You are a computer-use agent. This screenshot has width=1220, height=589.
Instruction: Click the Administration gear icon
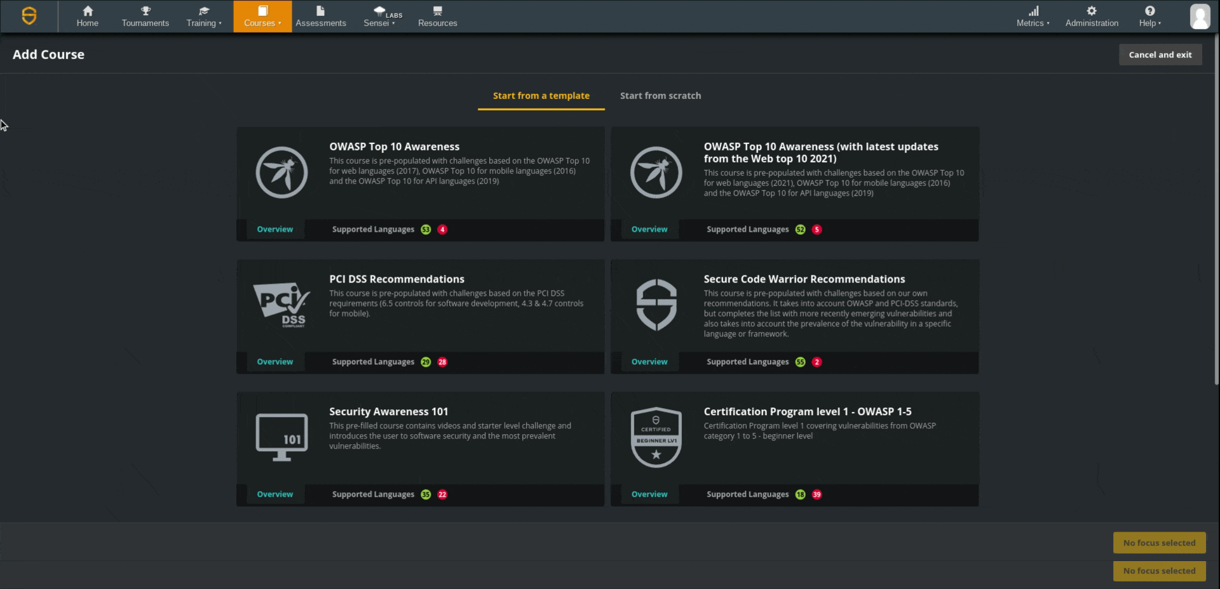click(1091, 11)
